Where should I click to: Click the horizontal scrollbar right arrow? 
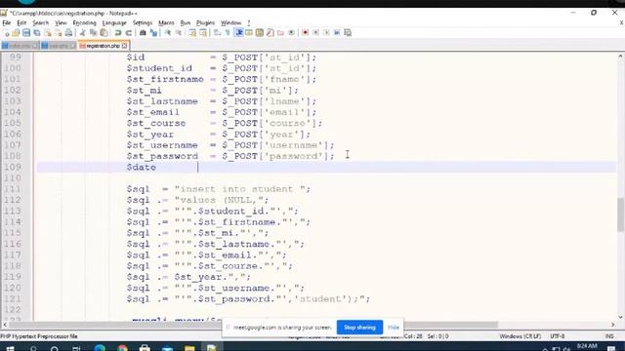(x=613, y=325)
